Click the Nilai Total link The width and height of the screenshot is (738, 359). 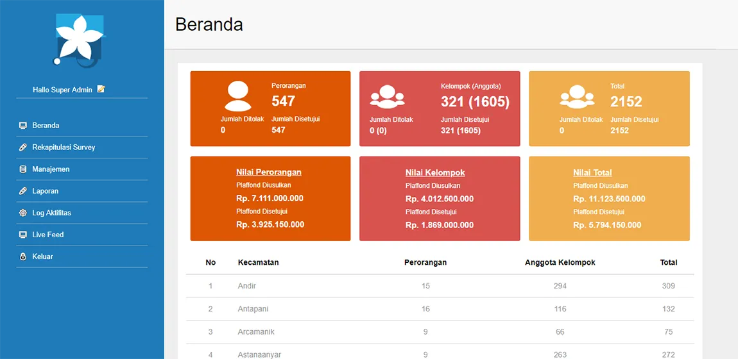592,172
